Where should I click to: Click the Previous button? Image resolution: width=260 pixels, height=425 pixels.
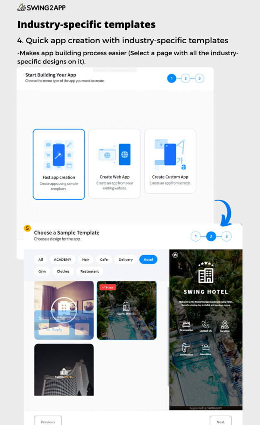[x=48, y=422]
